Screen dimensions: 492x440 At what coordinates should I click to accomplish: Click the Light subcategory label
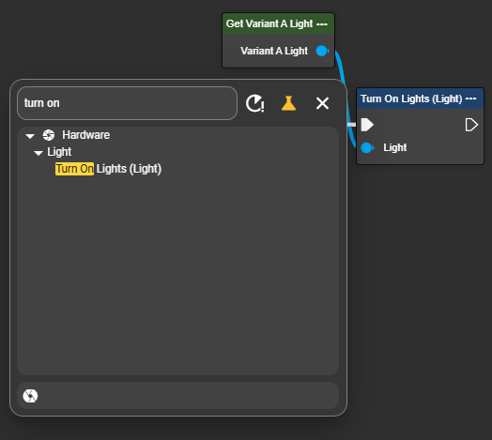(x=59, y=152)
